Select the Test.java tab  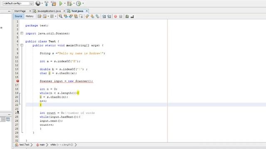click(x=77, y=11)
